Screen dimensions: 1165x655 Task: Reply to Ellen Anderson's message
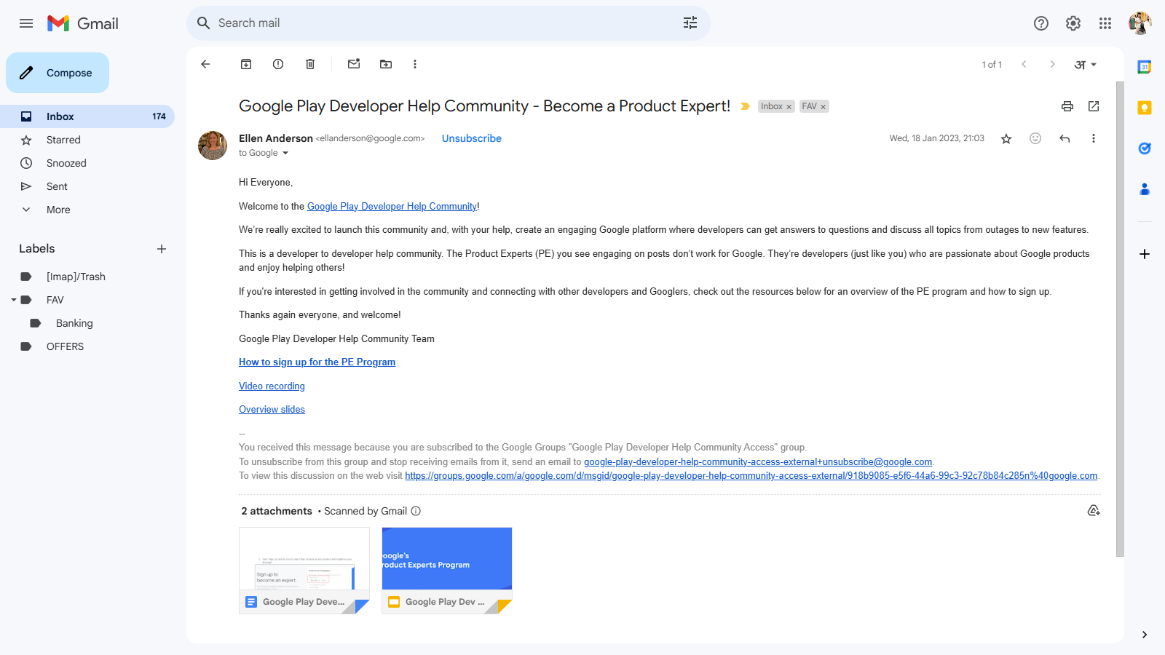(x=1065, y=138)
